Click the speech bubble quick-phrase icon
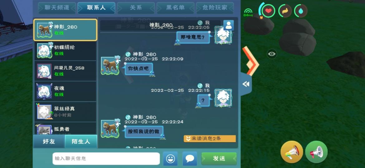The width and height of the screenshot is (365, 168). (x=190, y=159)
